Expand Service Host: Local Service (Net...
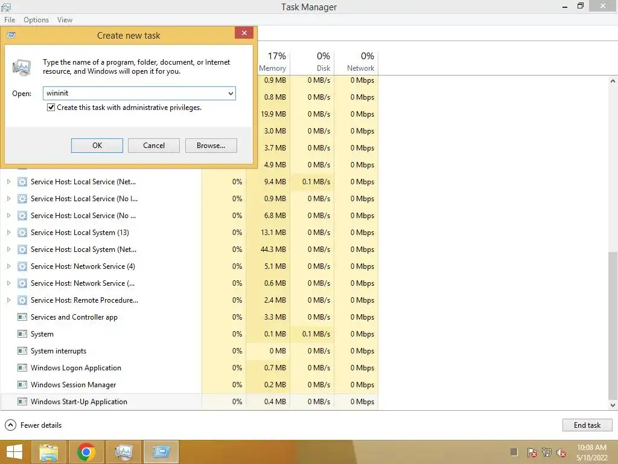 [8, 182]
